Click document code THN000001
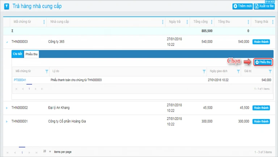The height and width of the screenshot is (157, 278). point(20,122)
